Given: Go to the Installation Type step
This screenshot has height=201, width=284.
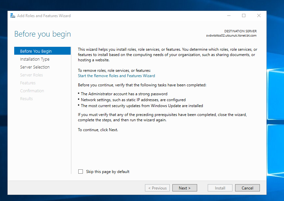Looking at the screenshot, I should [35, 59].
